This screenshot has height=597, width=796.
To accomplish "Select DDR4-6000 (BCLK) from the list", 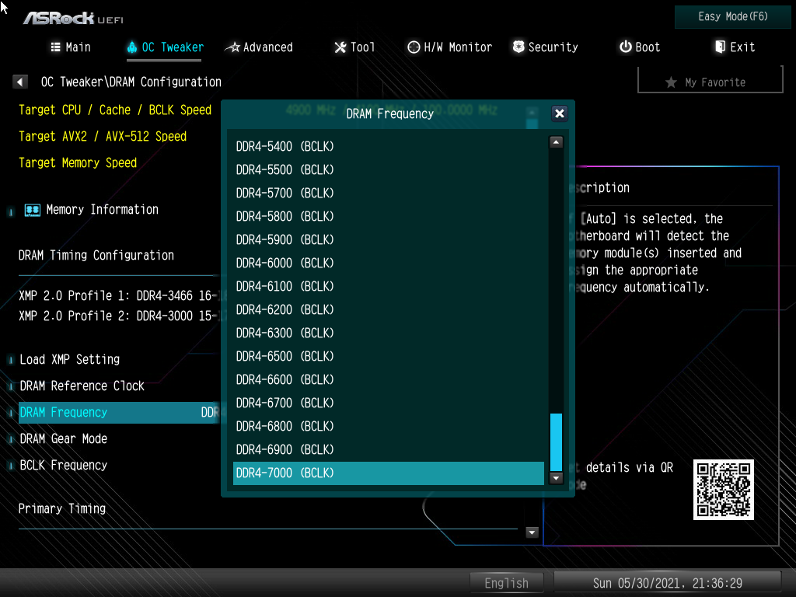I will pyautogui.click(x=285, y=263).
